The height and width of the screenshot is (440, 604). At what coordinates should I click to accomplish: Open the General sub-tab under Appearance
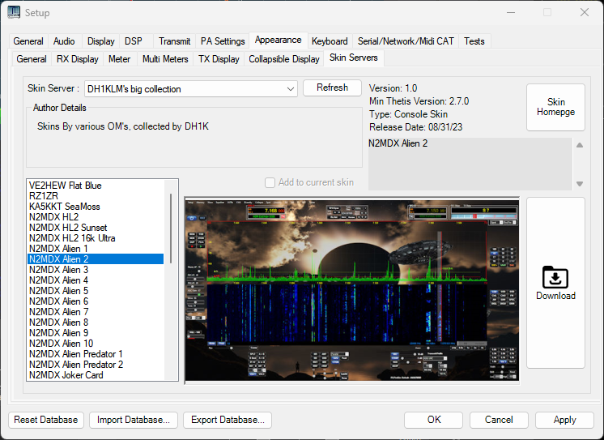[x=32, y=59]
